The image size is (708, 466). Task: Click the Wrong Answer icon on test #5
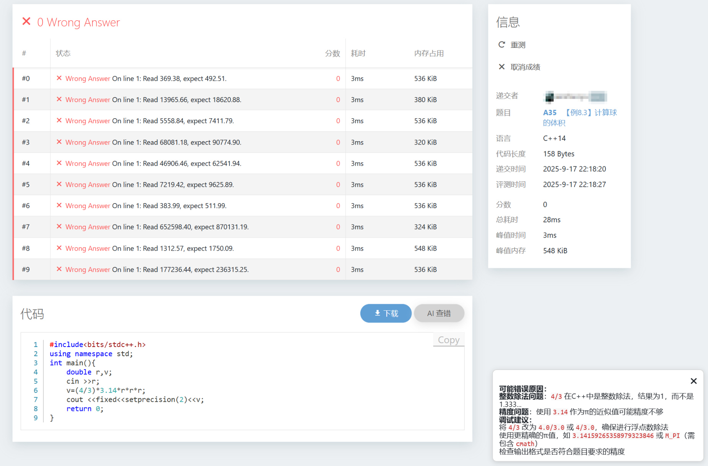click(x=59, y=184)
